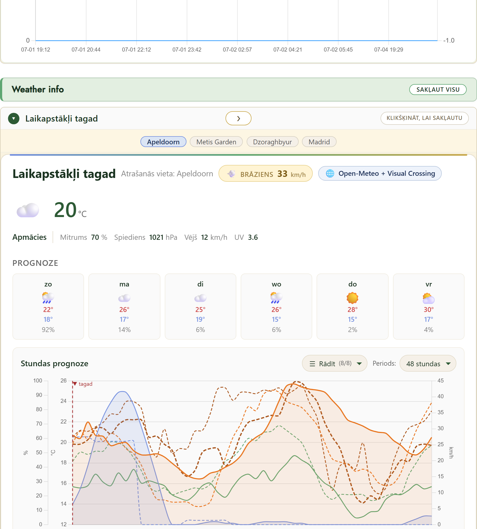The image size is (477, 529).
Task: Click the Vējš 12 km/h value
Action: [206, 237]
